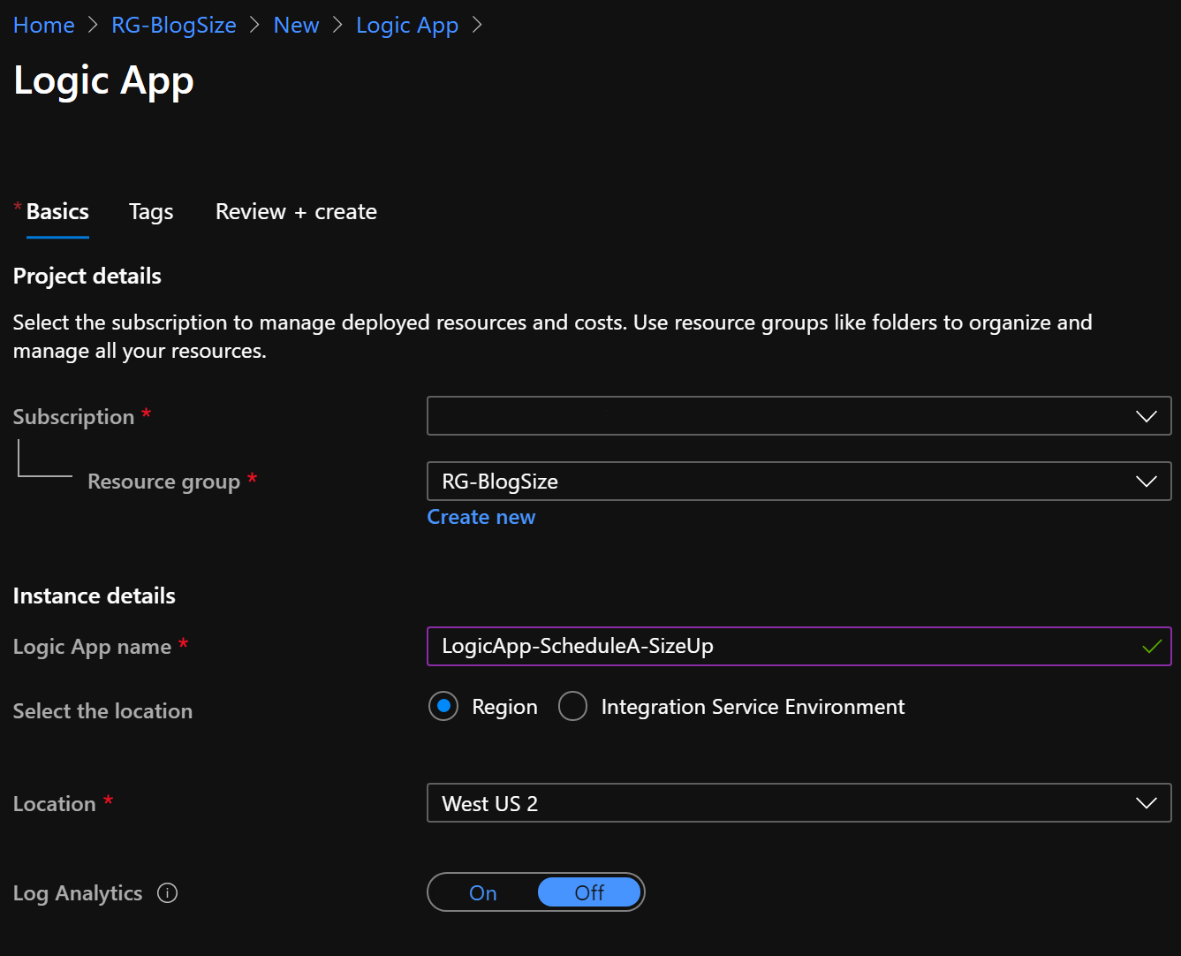The height and width of the screenshot is (956, 1181).
Task: Select the Region radio button
Action: 443,707
